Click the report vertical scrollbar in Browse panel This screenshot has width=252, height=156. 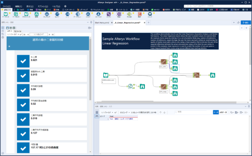(x=90, y=69)
